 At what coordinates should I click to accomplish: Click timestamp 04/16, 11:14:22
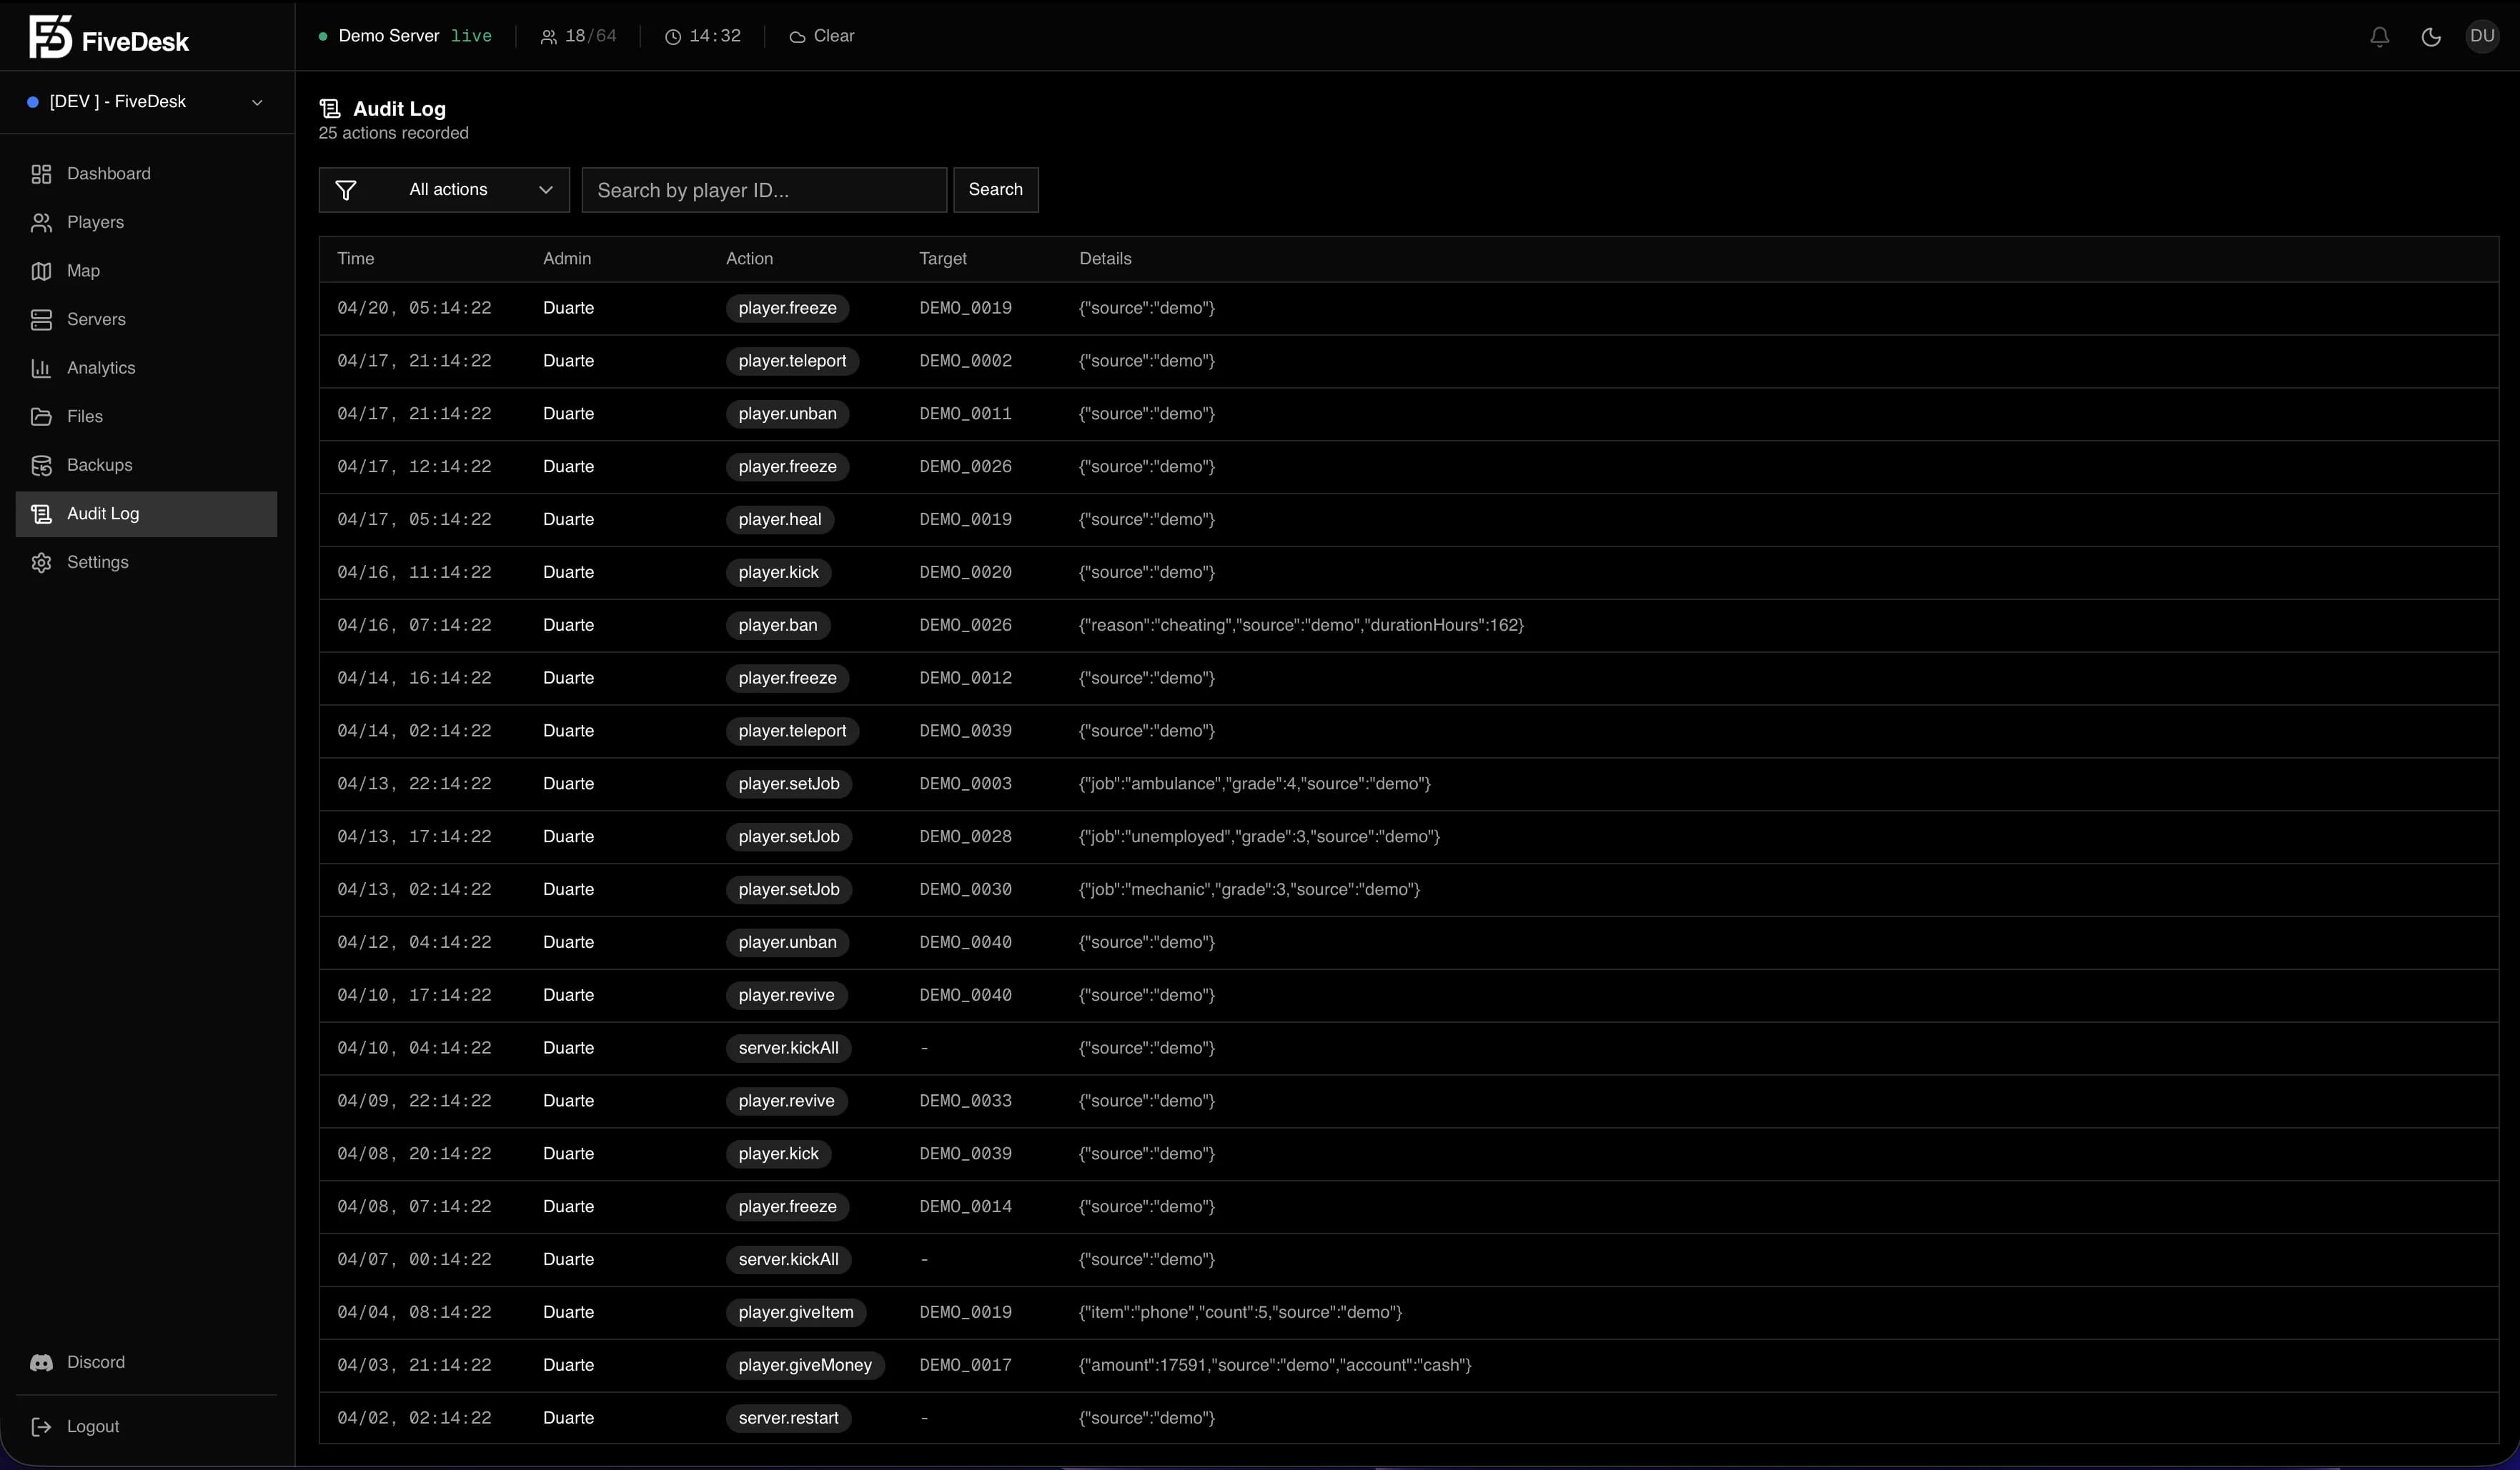[414, 573]
